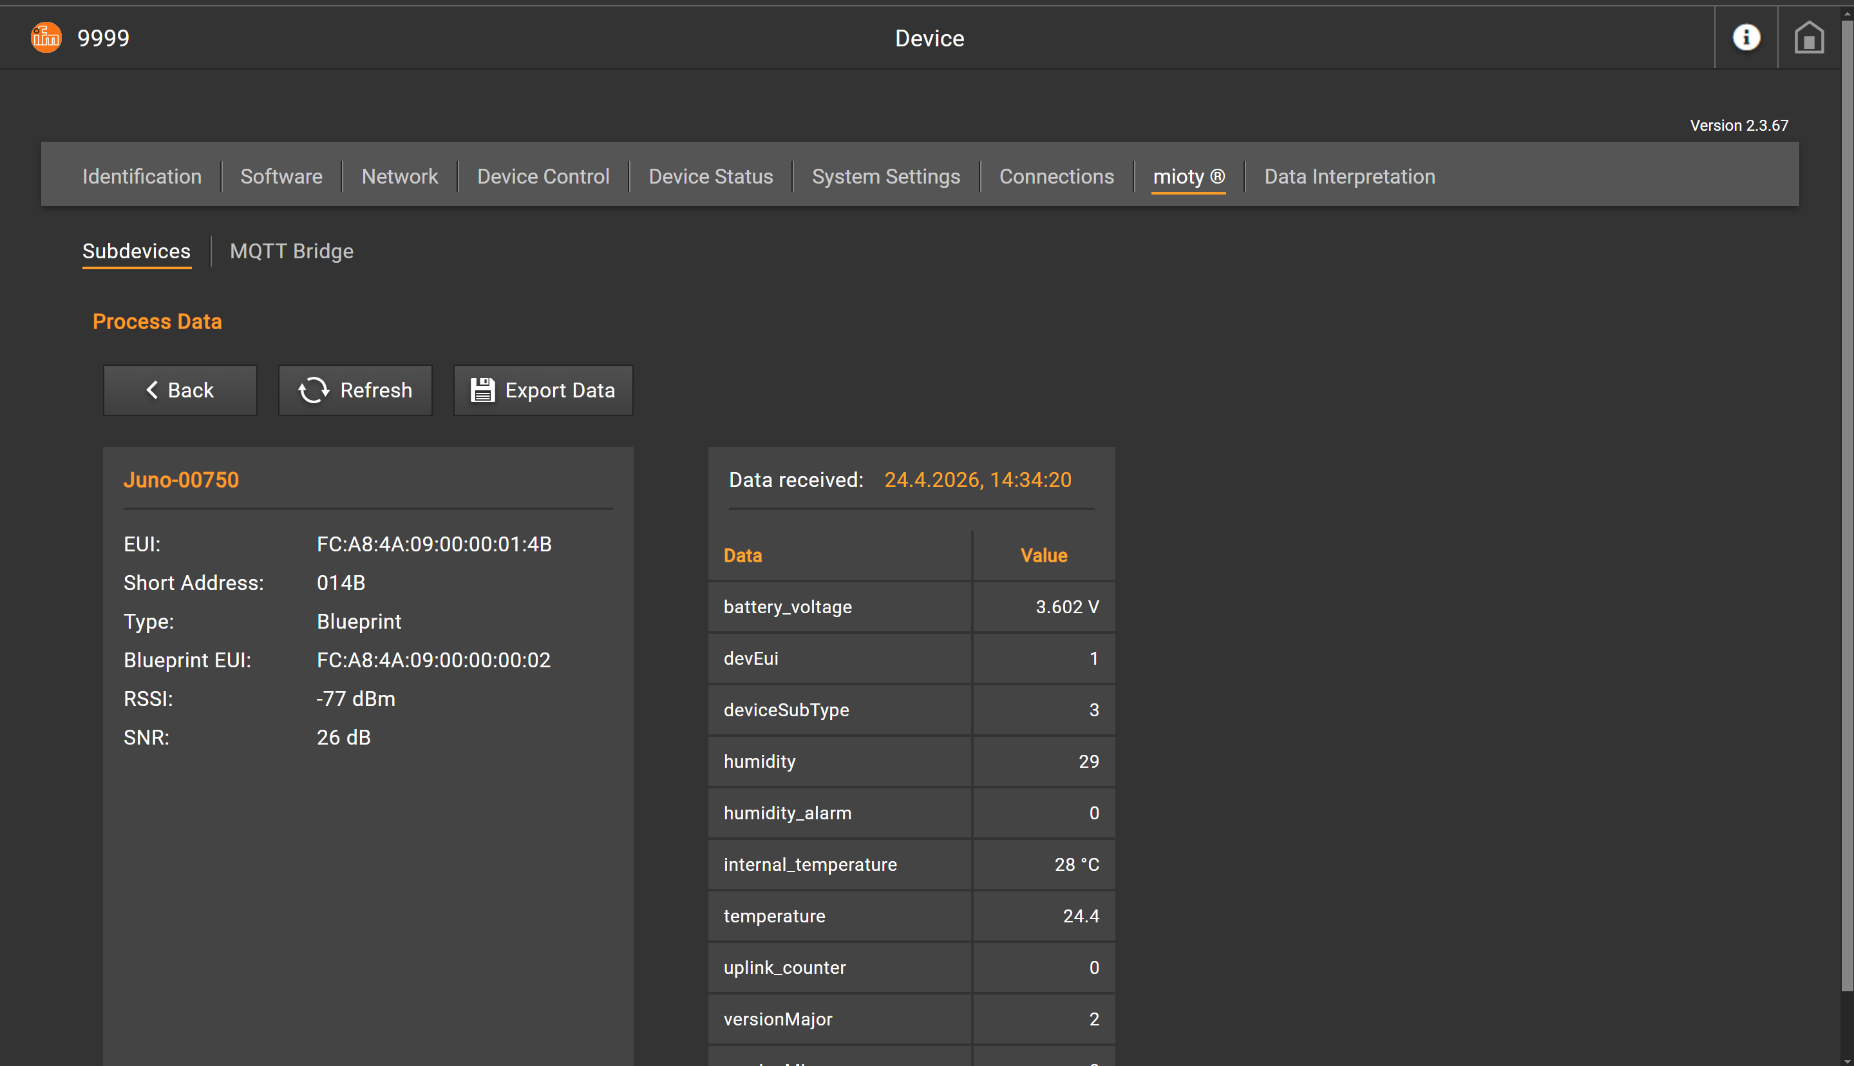Image resolution: width=1854 pixels, height=1066 pixels.
Task: Click the Process Data heading
Action: coord(157,321)
